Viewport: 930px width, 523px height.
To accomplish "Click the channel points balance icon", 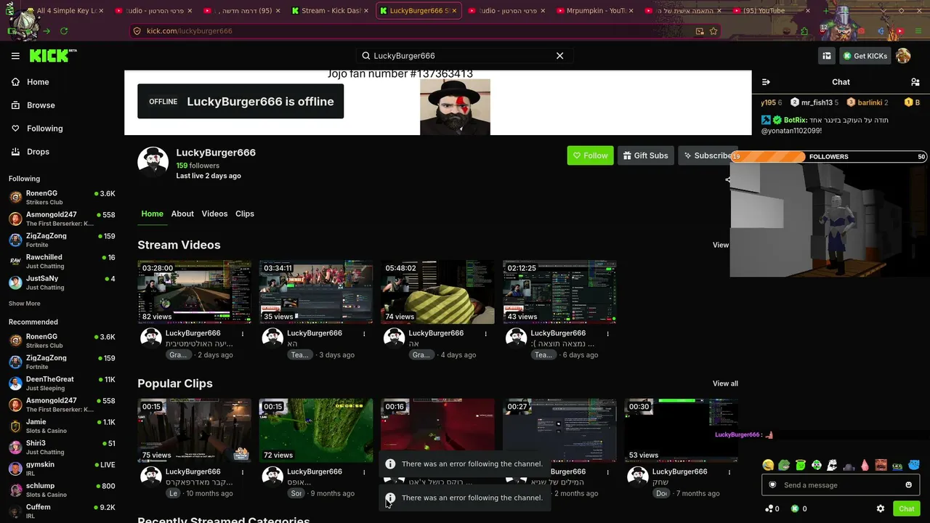I will pyautogui.click(x=769, y=509).
